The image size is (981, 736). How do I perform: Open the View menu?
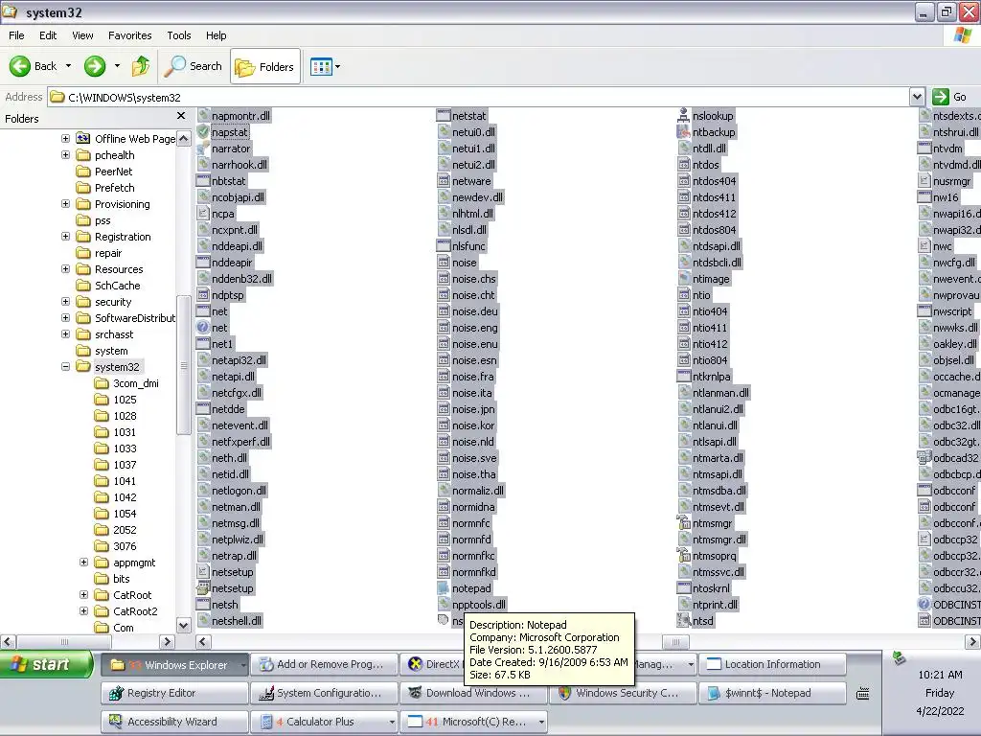tap(82, 35)
